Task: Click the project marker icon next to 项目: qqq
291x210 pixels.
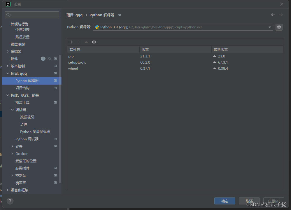Action: (x=55, y=73)
